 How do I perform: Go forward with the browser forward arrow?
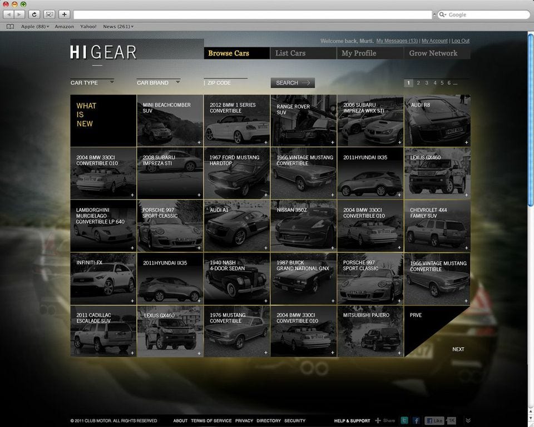pos(19,14)
